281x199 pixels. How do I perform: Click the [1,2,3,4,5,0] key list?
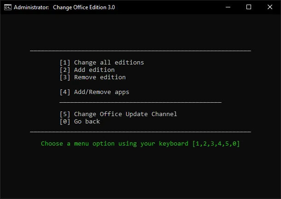pyautogui.click(x=216, y=144)
